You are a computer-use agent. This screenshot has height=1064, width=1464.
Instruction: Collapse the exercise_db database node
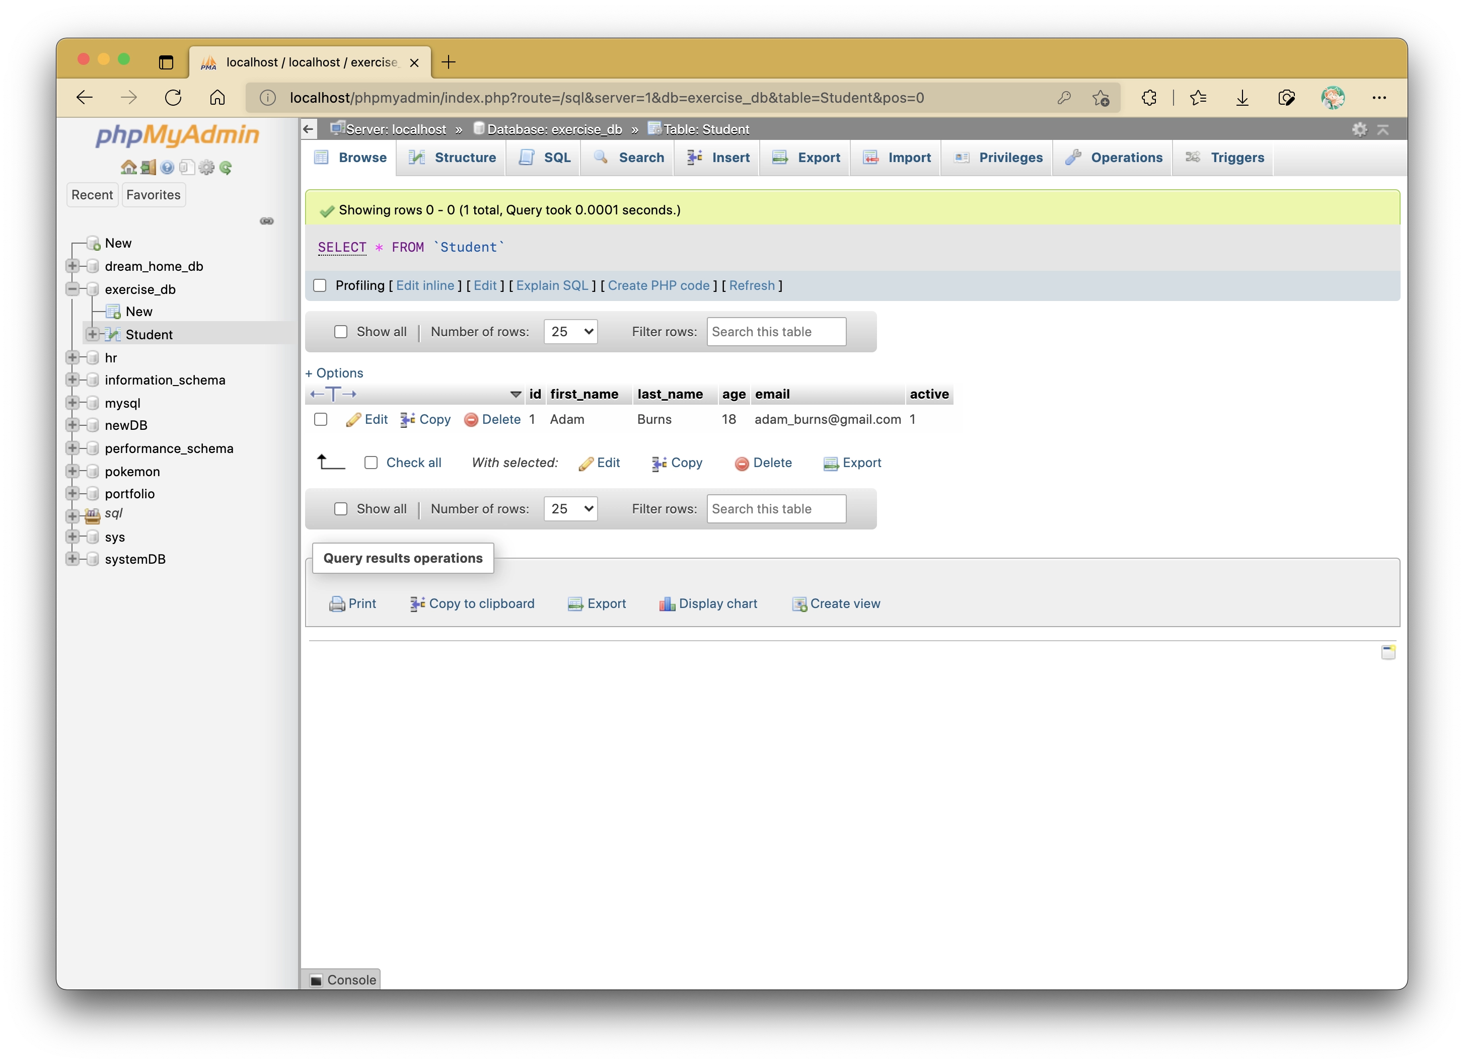coord(72,289)
